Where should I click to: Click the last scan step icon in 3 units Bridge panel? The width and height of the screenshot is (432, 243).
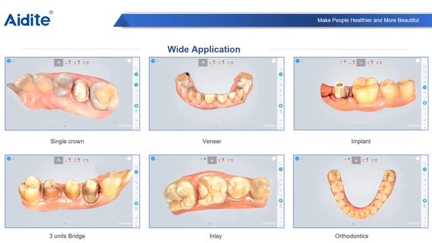(x=86, y=160)
